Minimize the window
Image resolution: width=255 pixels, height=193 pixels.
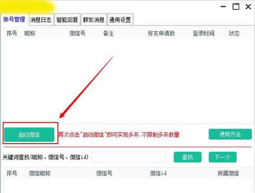223,6
